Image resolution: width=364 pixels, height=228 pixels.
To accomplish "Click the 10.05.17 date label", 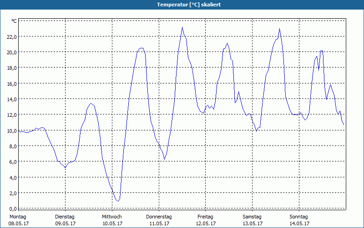I will pyautogui.click(x=112, y=223).
